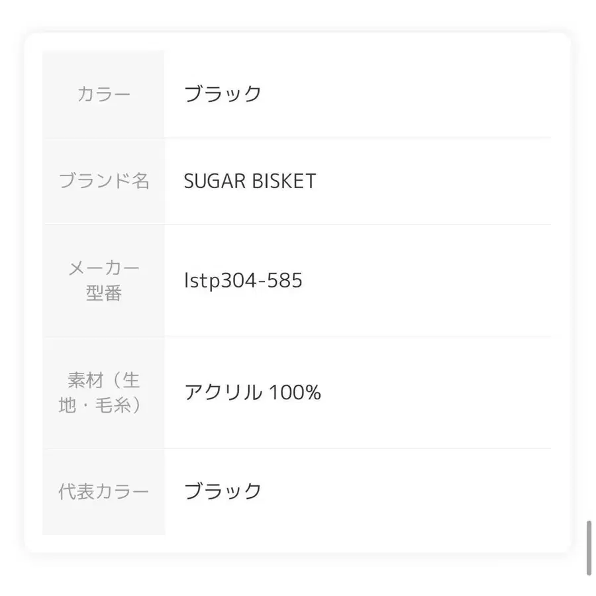This screenshot has width=596, height=596.
Task: Click the 型番 text under メーカー
Action: [104, 293]
